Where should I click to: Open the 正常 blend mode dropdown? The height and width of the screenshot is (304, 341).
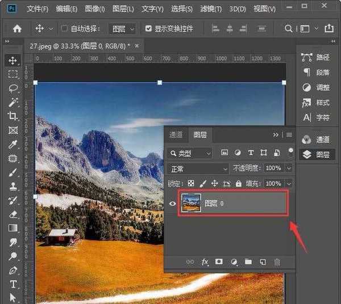tap(198, 168)
